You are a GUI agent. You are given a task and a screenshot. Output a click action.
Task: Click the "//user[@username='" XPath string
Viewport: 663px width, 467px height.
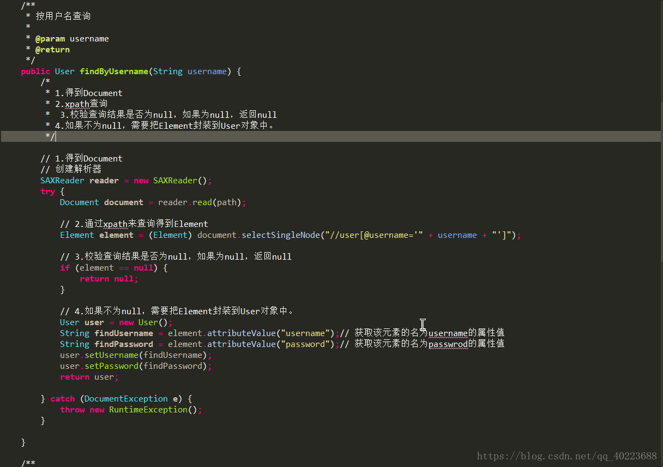pyautogui.click(x=373, y=235)
